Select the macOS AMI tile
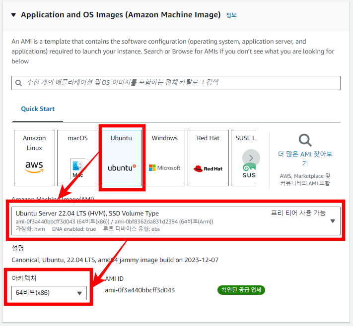The width and height of the screenshot is (353, 326). (x=77, y=158)
